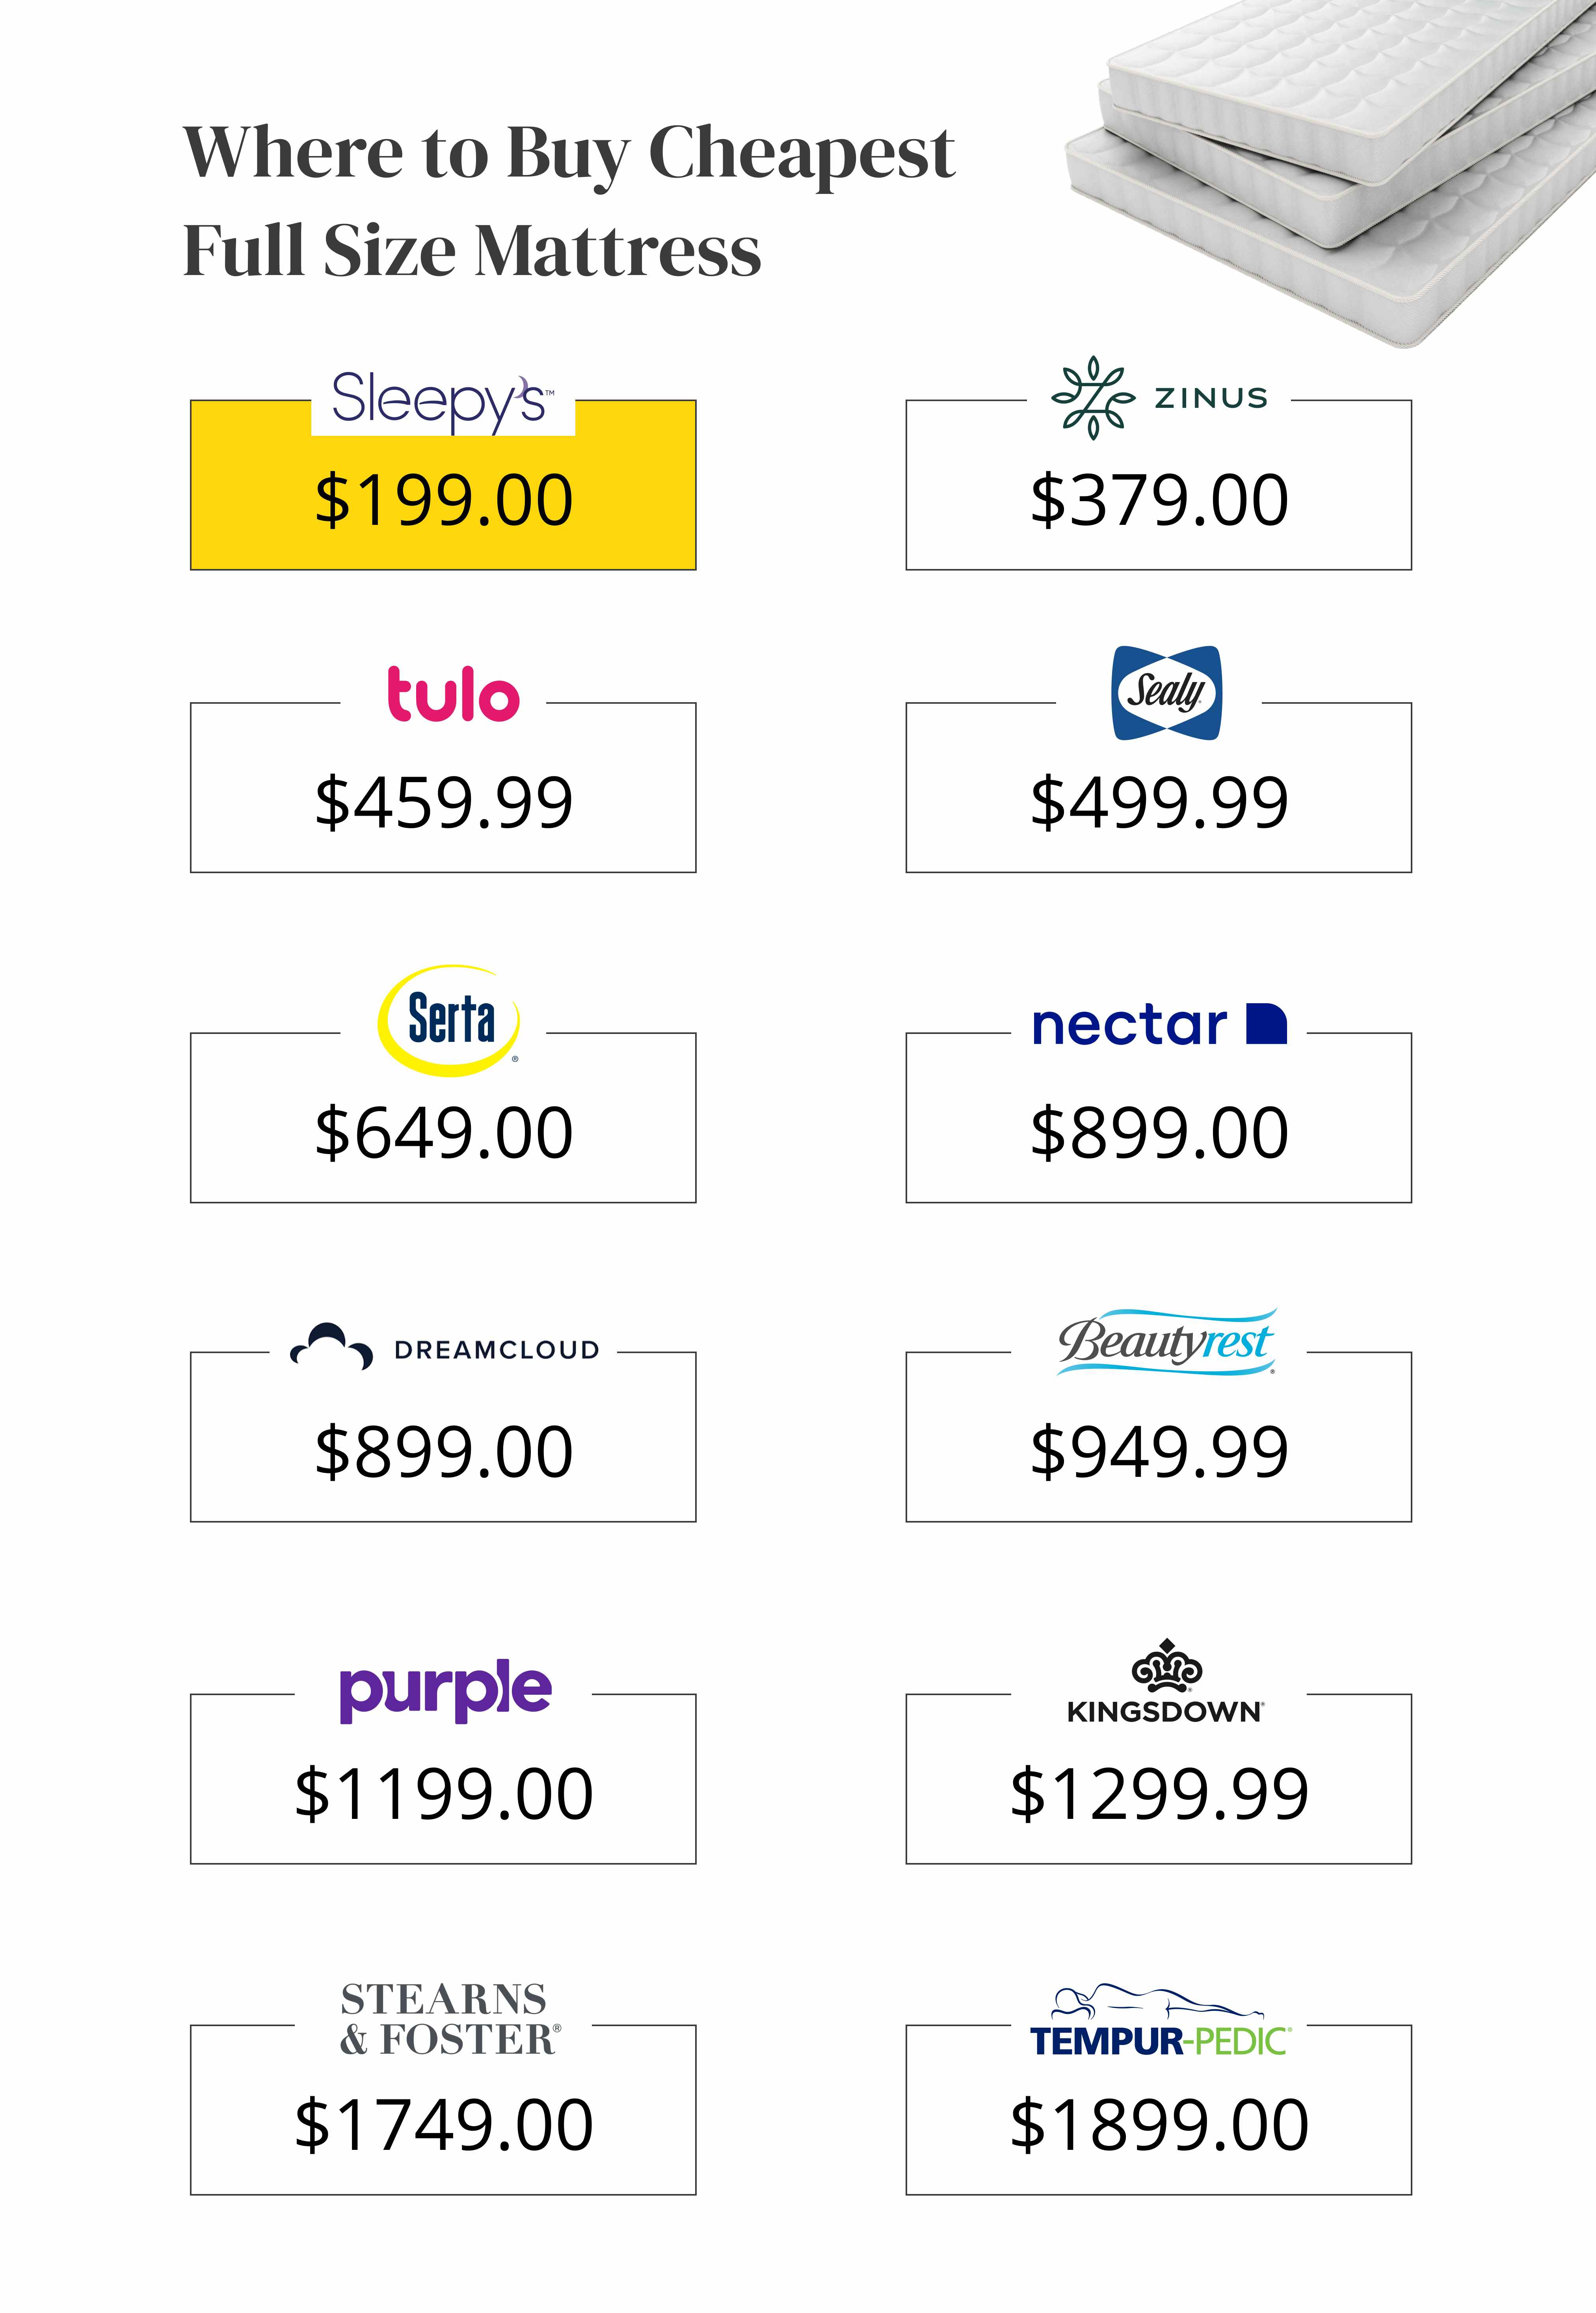Click the highlighted $199.00 yellow price box
1596x2313 pixels.
(x=443, y=500)
